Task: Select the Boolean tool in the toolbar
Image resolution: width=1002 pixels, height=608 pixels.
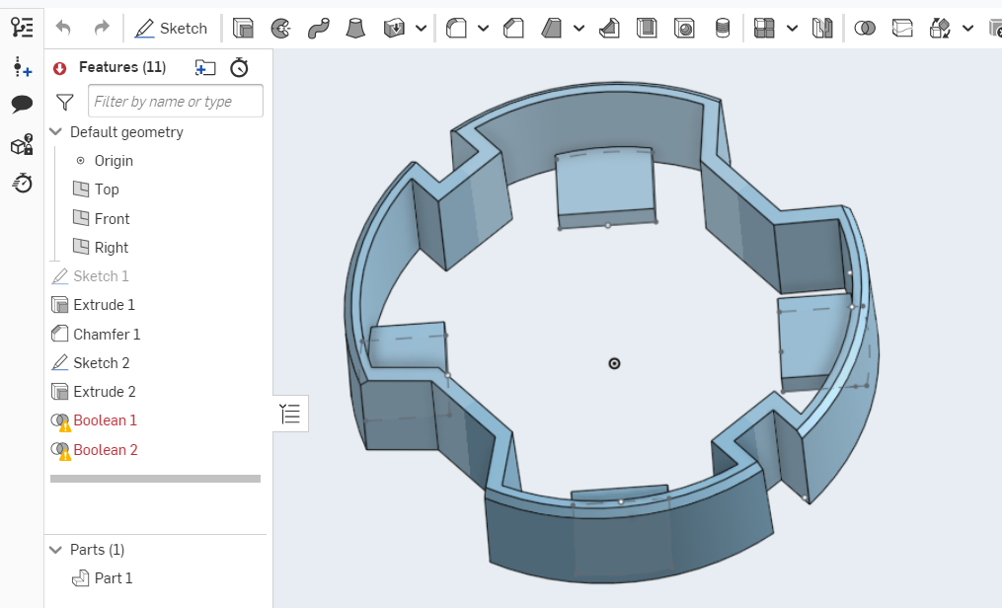Action: tap(865, 28)
